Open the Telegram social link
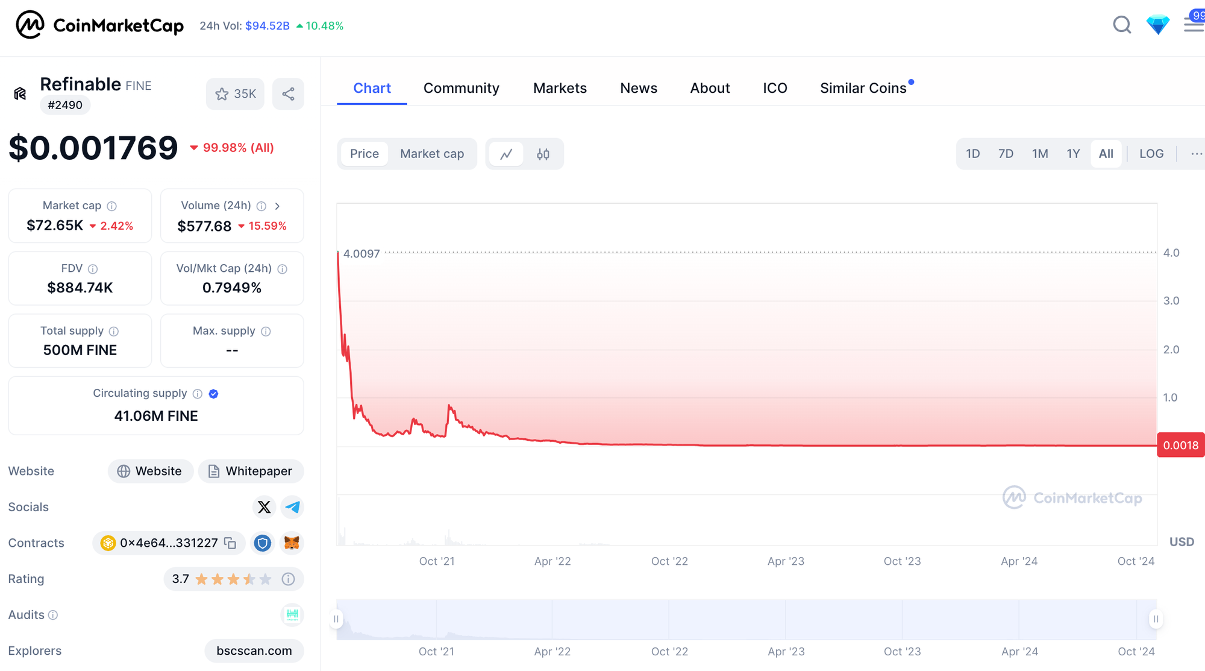Image resolution: width=1205 pixels, height=671 pixels. [x=292, y=507]
